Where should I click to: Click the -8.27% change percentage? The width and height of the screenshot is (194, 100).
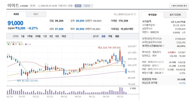pos(33,28)
